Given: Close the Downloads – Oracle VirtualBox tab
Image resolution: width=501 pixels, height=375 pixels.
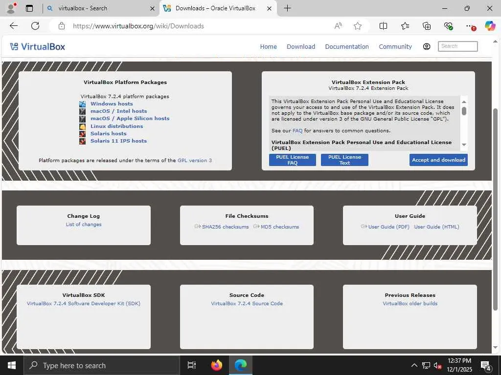Looking at the screenshot, I should click(x=270, y=9).
